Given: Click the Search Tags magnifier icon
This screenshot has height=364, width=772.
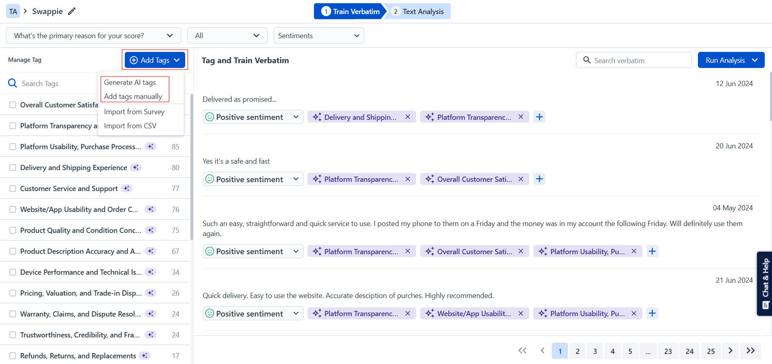Looking at the screenshot, I should (x=12, y=83).
